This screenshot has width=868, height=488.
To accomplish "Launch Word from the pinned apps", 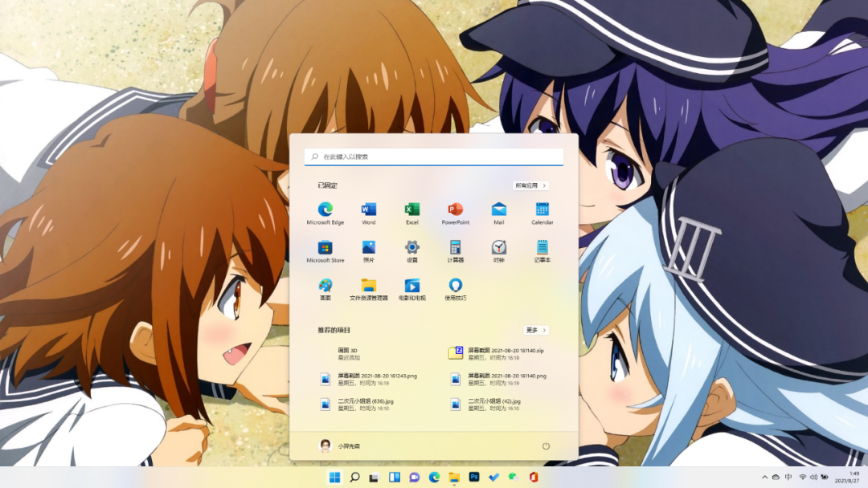I will click(369, 210).
